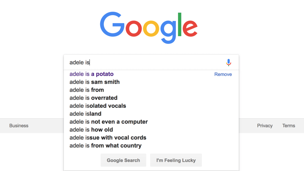304x171 pixels.
Task: Remove the 'a potato' search history entry
Action: (223, 74)
